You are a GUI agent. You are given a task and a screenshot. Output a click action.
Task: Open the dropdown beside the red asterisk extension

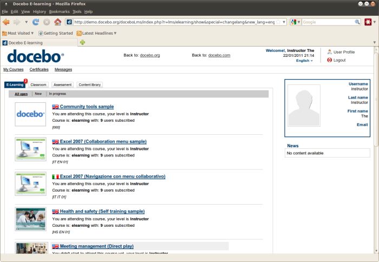pos(375,22)
